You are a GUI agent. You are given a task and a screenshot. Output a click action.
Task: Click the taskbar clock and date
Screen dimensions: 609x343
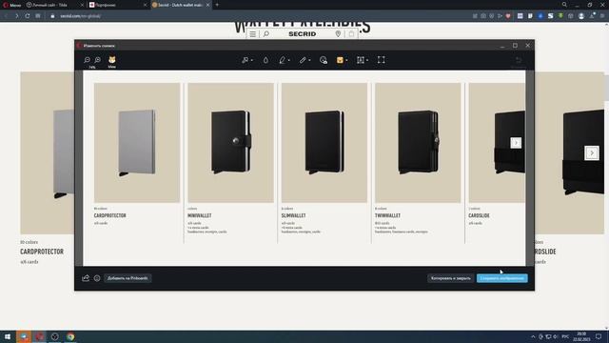(581, 336)
